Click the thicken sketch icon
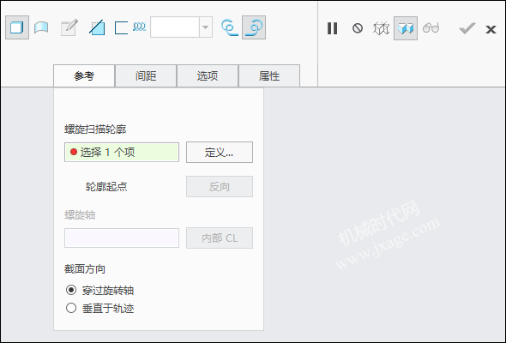Viewport: 506px width, 343px height. [121, 27]
